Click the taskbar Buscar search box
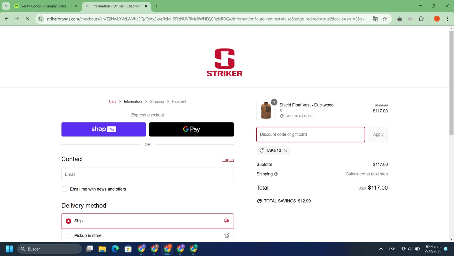Image resolution: width=454 pixels, height=256 pixels. (x=50, y=249)
